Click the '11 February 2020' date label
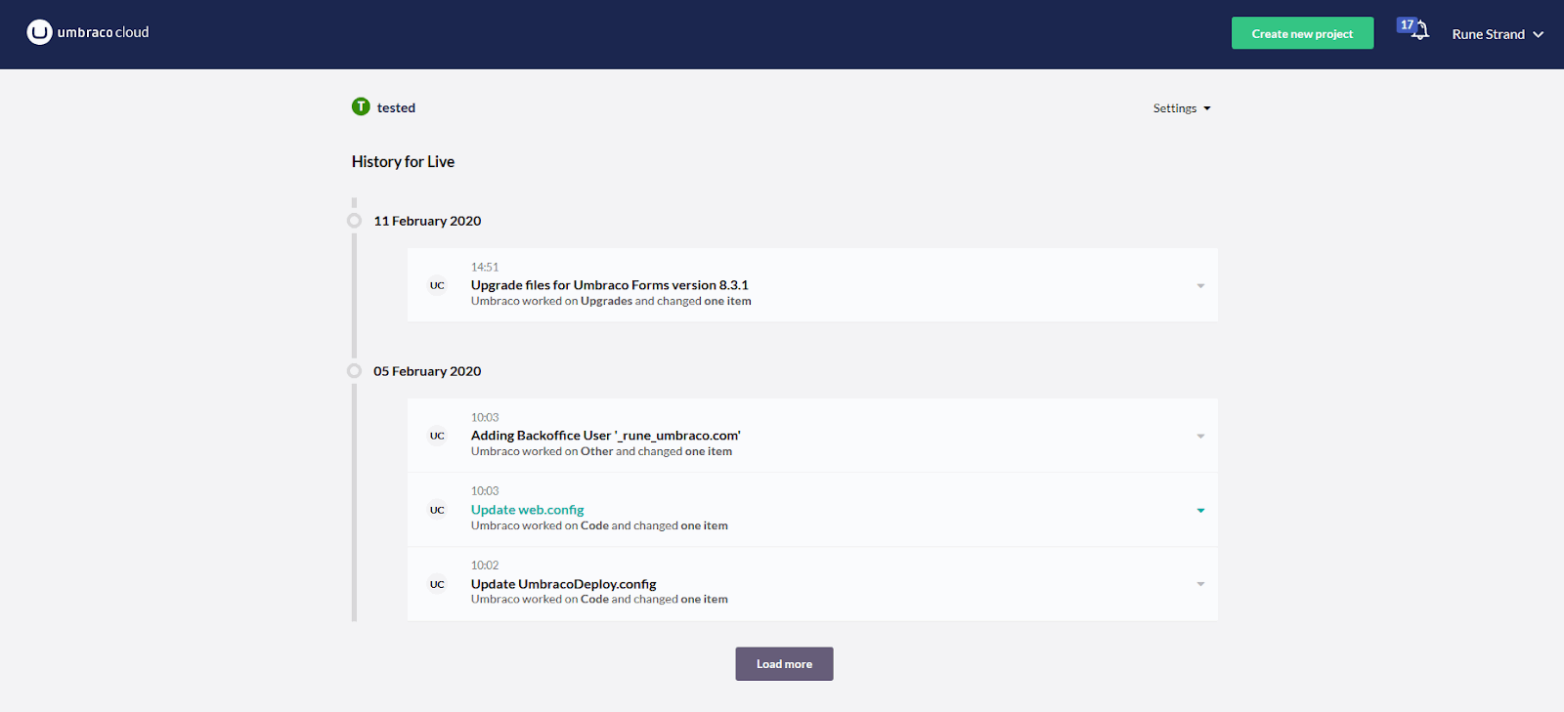This screenshot has width=1564, height=712. tap(427, 221)
